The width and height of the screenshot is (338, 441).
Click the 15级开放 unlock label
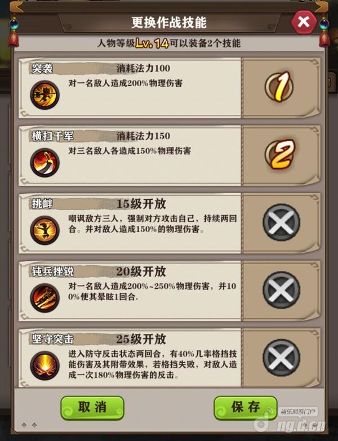pyautogui.click(x=141, y=204)
